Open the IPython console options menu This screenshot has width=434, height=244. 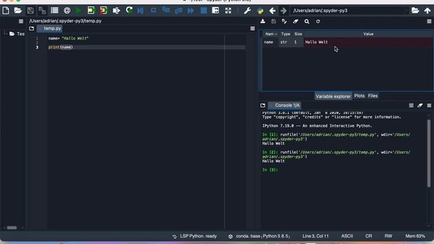point(429,106)
